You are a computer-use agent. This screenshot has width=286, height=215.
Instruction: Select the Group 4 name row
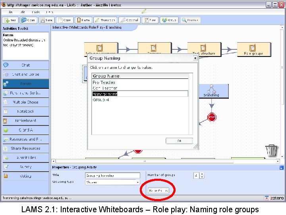tap(140, 100)
